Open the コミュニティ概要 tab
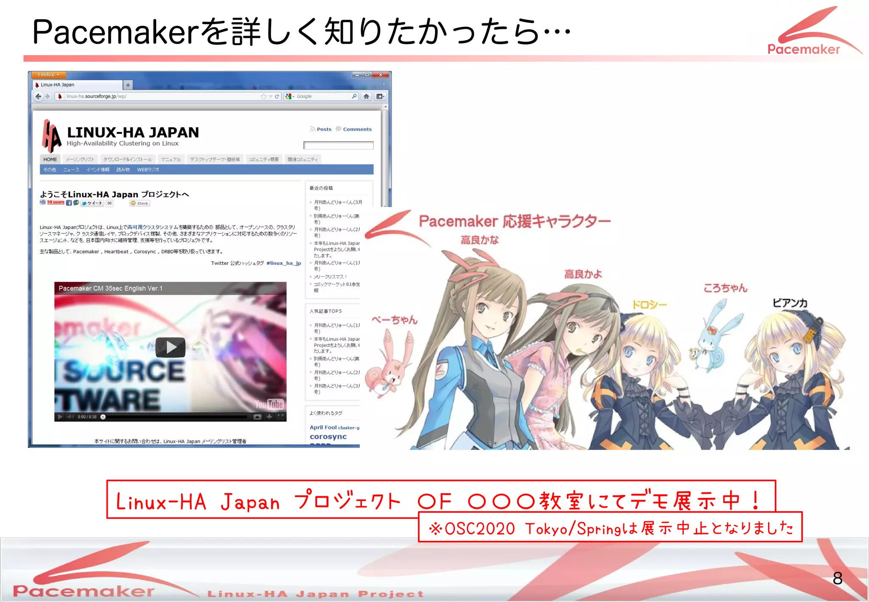 pyautogui.click(x=264, y=159)
